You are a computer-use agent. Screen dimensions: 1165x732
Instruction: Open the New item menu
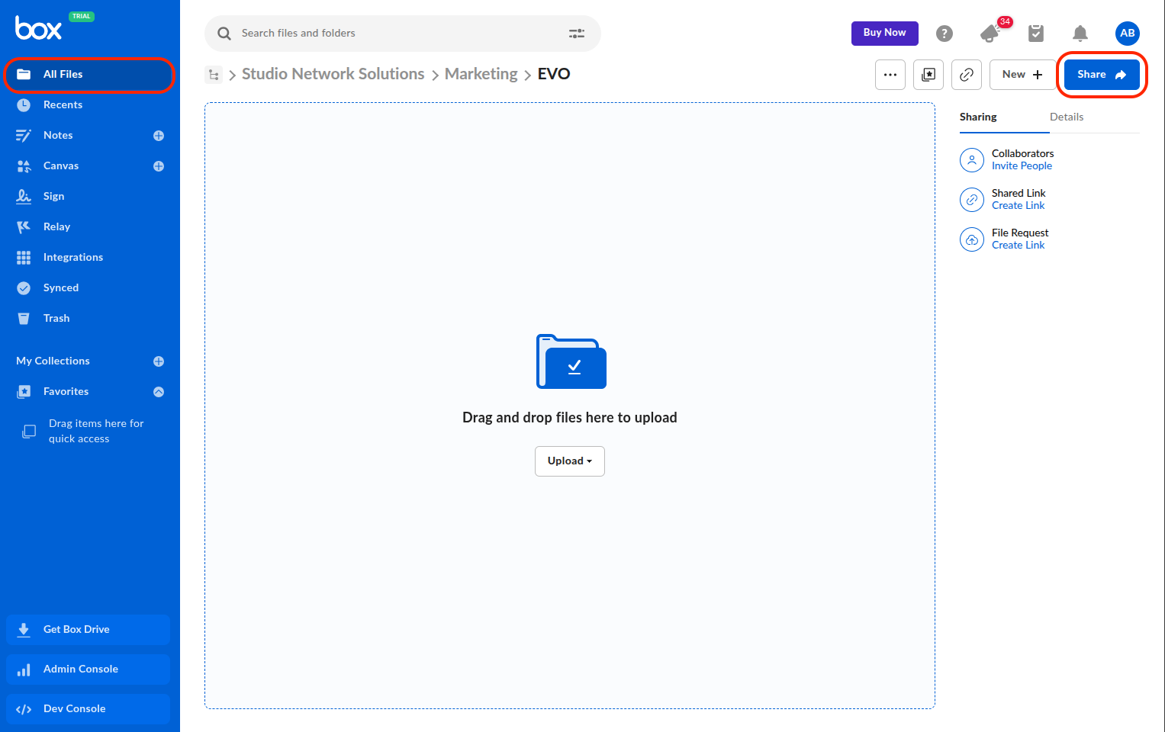point(1022,75)
